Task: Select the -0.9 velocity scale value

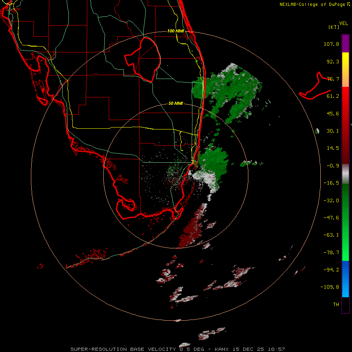Action: [x=333, y=166]
